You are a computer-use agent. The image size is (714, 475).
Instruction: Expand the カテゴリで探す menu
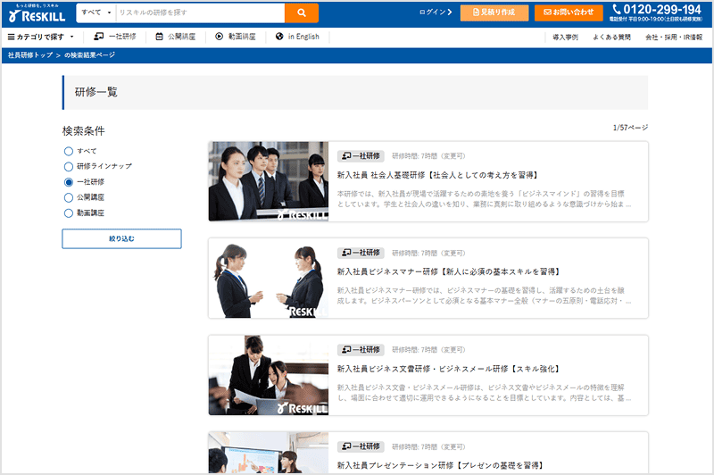(x=40, y=37)
